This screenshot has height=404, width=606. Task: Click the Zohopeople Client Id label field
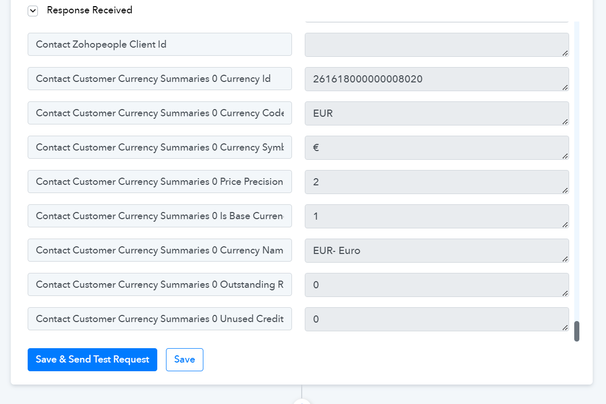click(160, 45)
